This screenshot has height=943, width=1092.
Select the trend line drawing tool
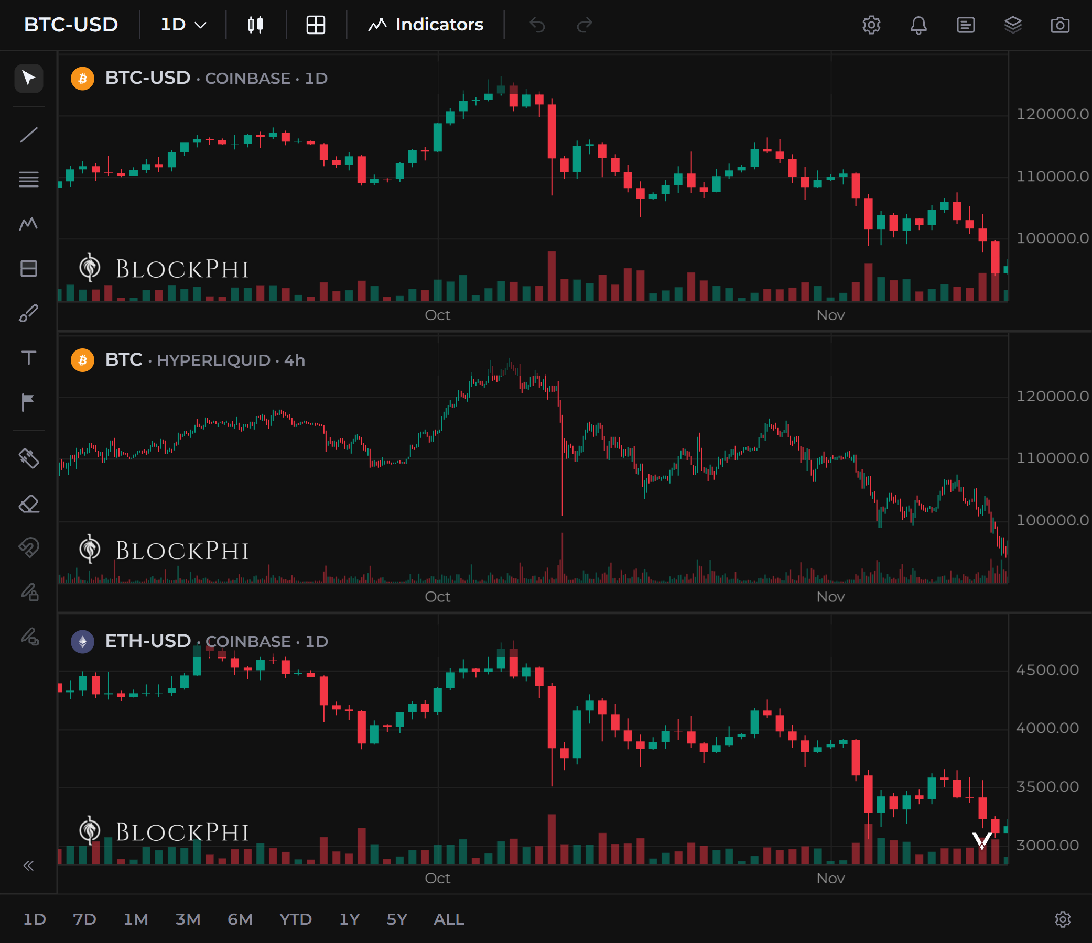point(28,135)
